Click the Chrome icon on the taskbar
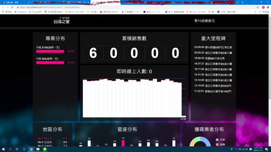This screenshot has width=271, height=152. pyautogui.click(x=31, y=149)
